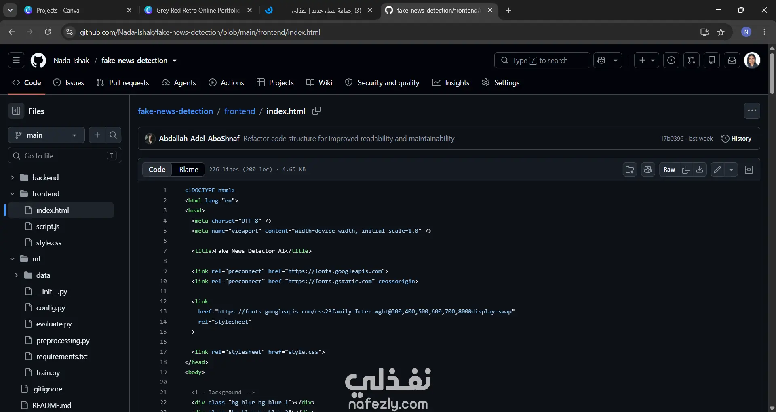Open Chrome three-dot menu
Image resolution: width=776 pixels, height=412 pixels.
[x=764, y=32]
